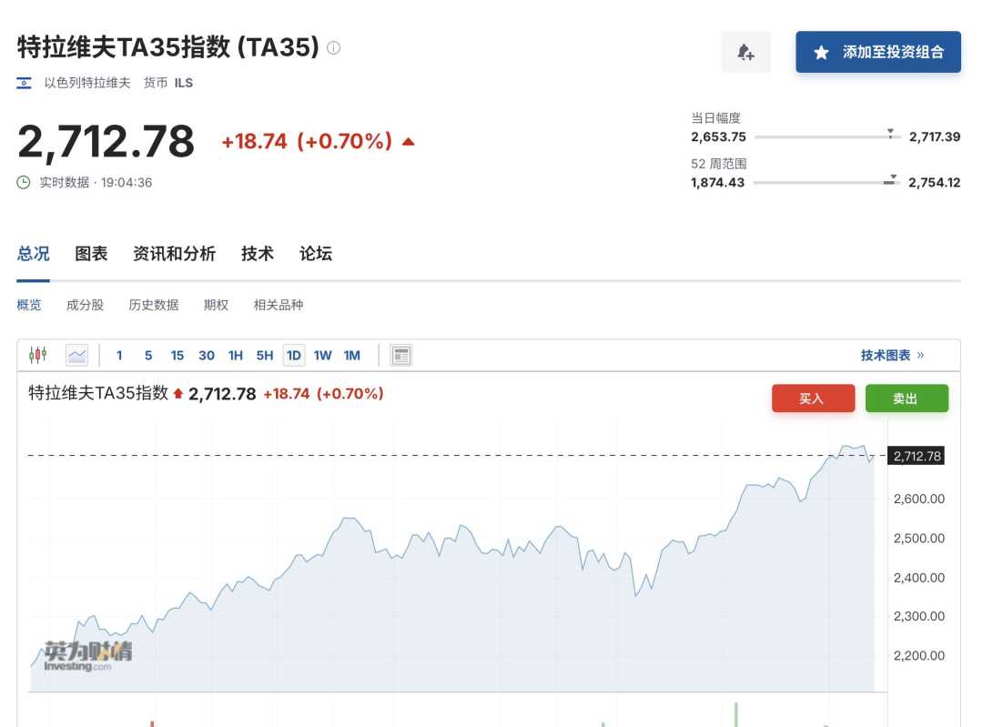Switch to area chart type

[77, 355]
